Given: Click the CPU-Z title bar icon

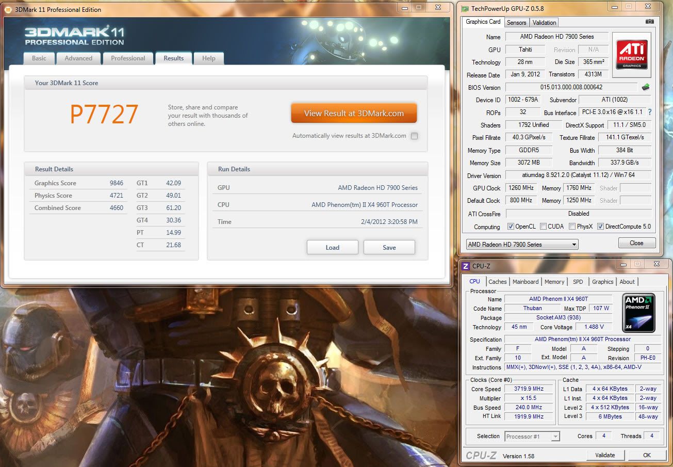Looking at the screenshot, I should click(466, 266).
